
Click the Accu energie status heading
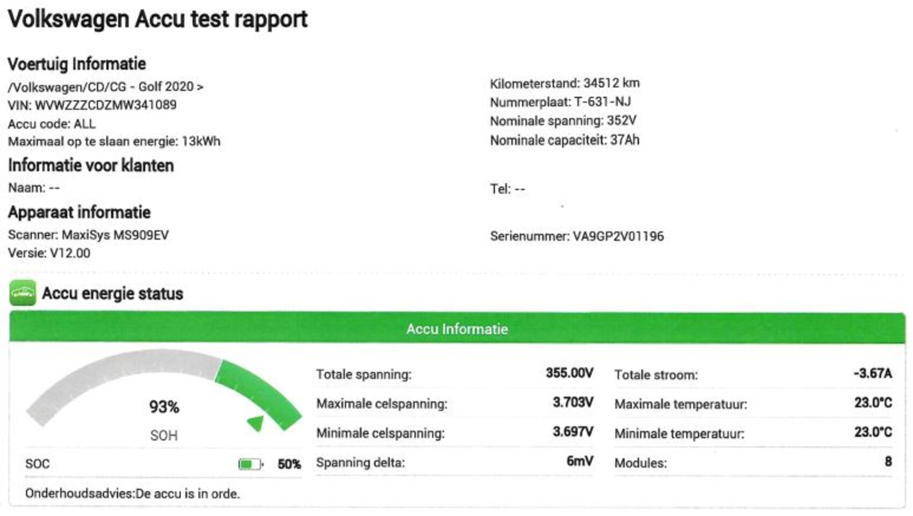(x=112, y=293)
